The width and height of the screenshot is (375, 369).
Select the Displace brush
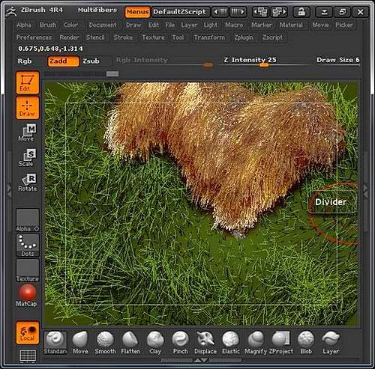pos(205,343)
